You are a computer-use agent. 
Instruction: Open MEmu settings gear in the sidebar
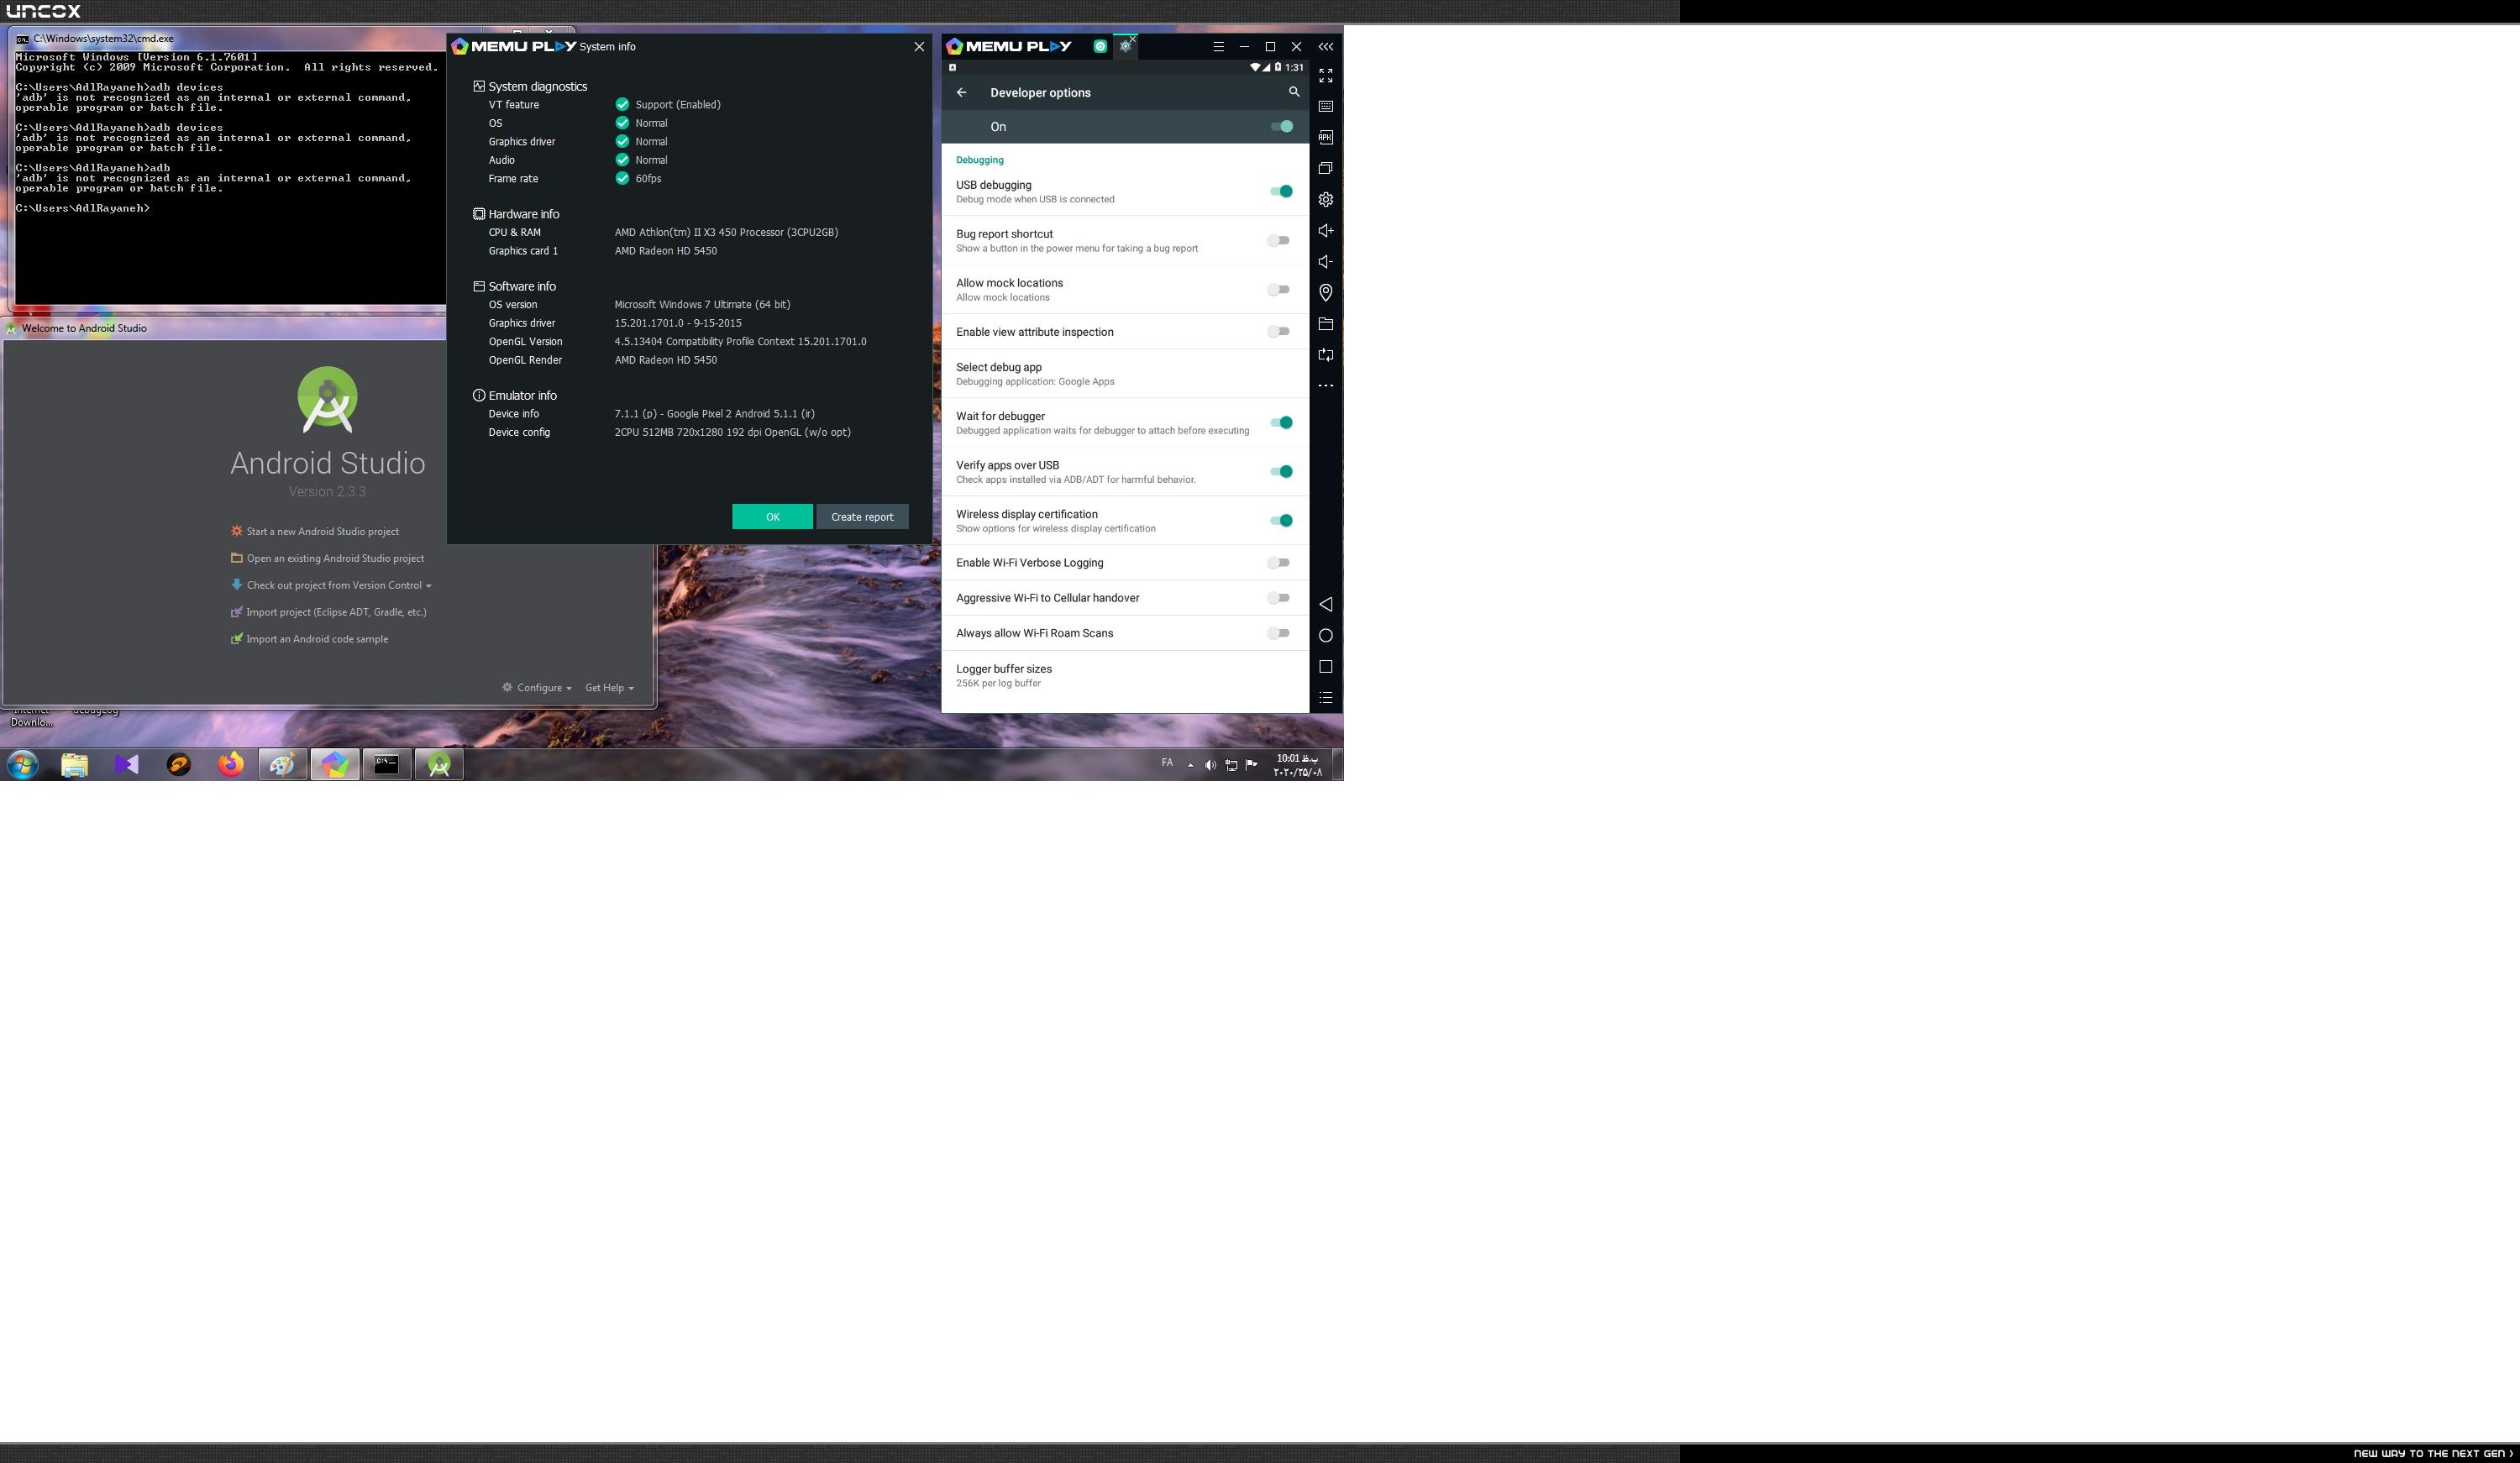(1325, 199)
